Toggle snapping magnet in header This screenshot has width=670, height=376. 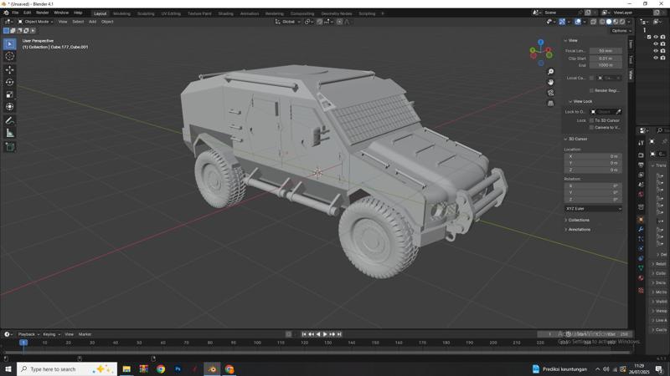click(320, 22)
